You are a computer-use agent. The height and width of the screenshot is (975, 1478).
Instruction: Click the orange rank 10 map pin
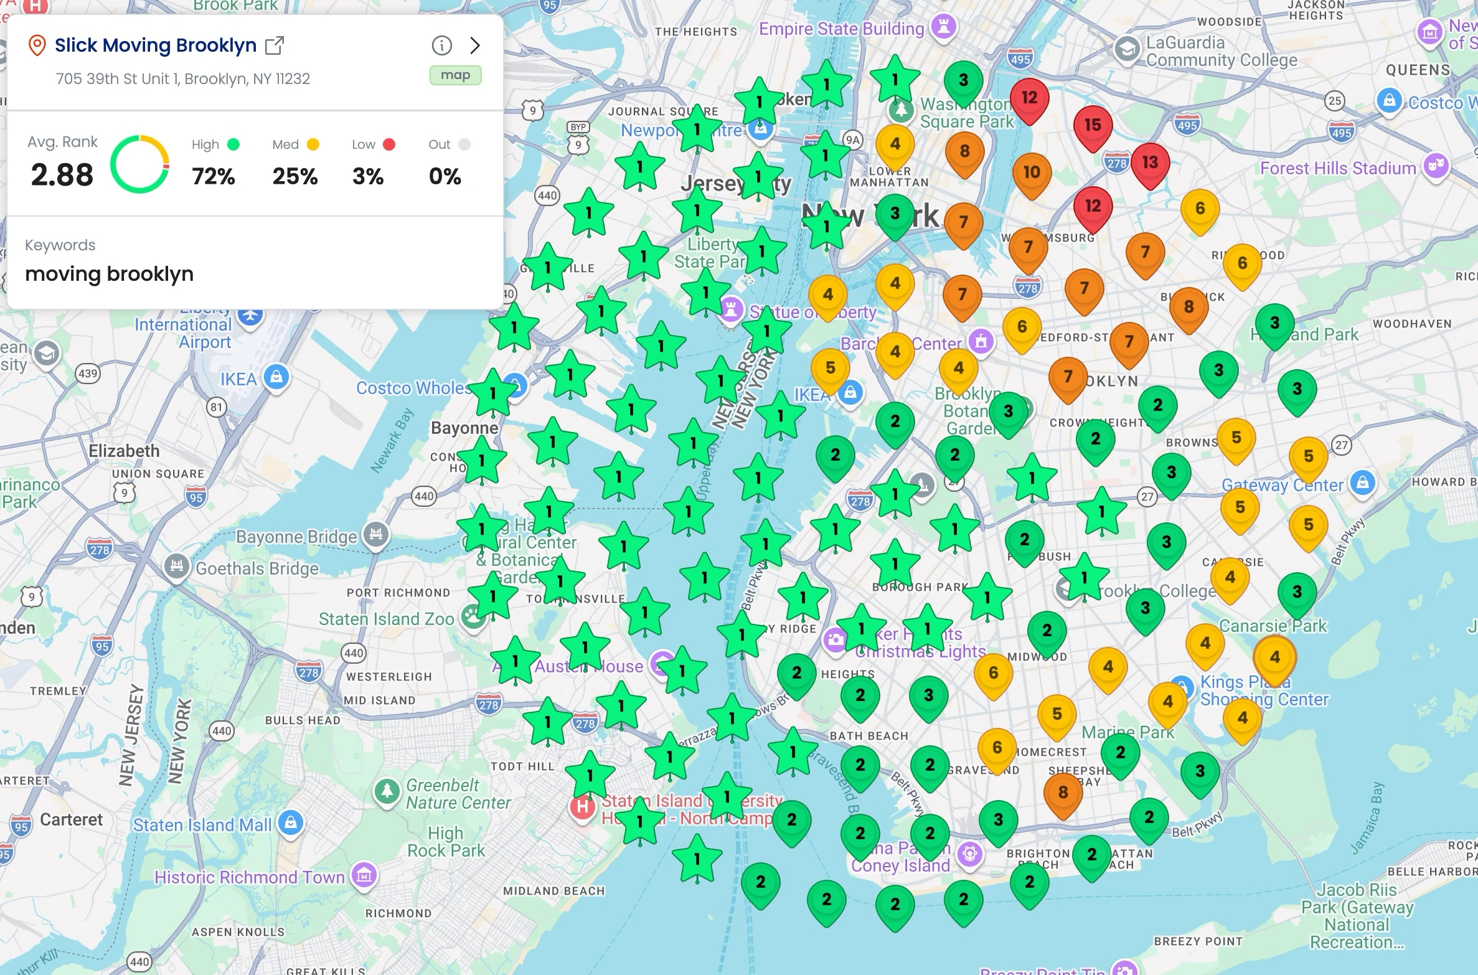pos(1032,173)
